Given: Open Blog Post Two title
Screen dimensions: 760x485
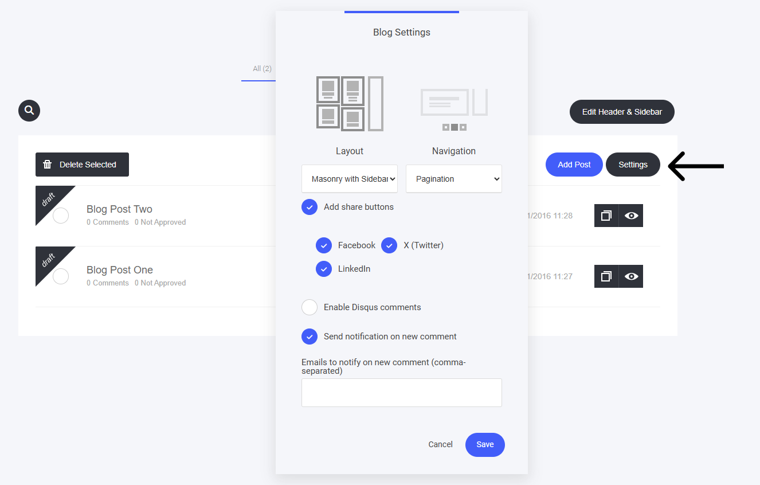Looking at the screenshot, I should click(119, 209).
